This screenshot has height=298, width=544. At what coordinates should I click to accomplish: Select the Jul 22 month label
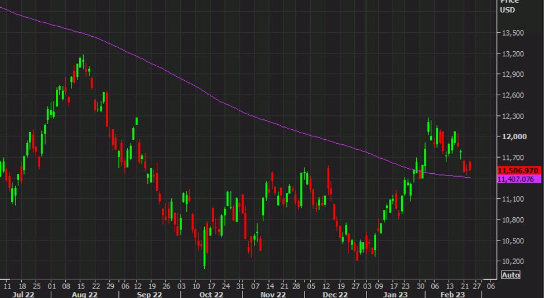click(23, 295)
